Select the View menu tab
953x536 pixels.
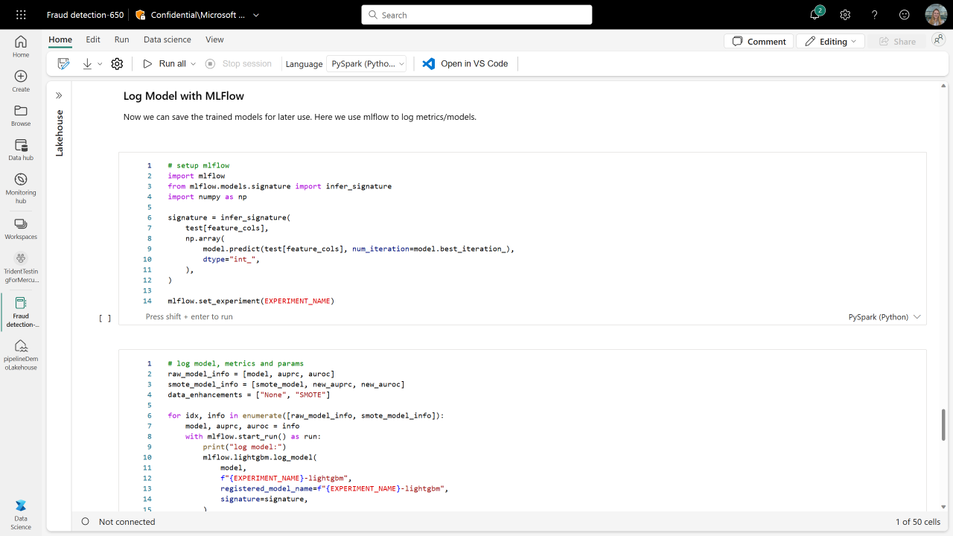pos(214,39)
